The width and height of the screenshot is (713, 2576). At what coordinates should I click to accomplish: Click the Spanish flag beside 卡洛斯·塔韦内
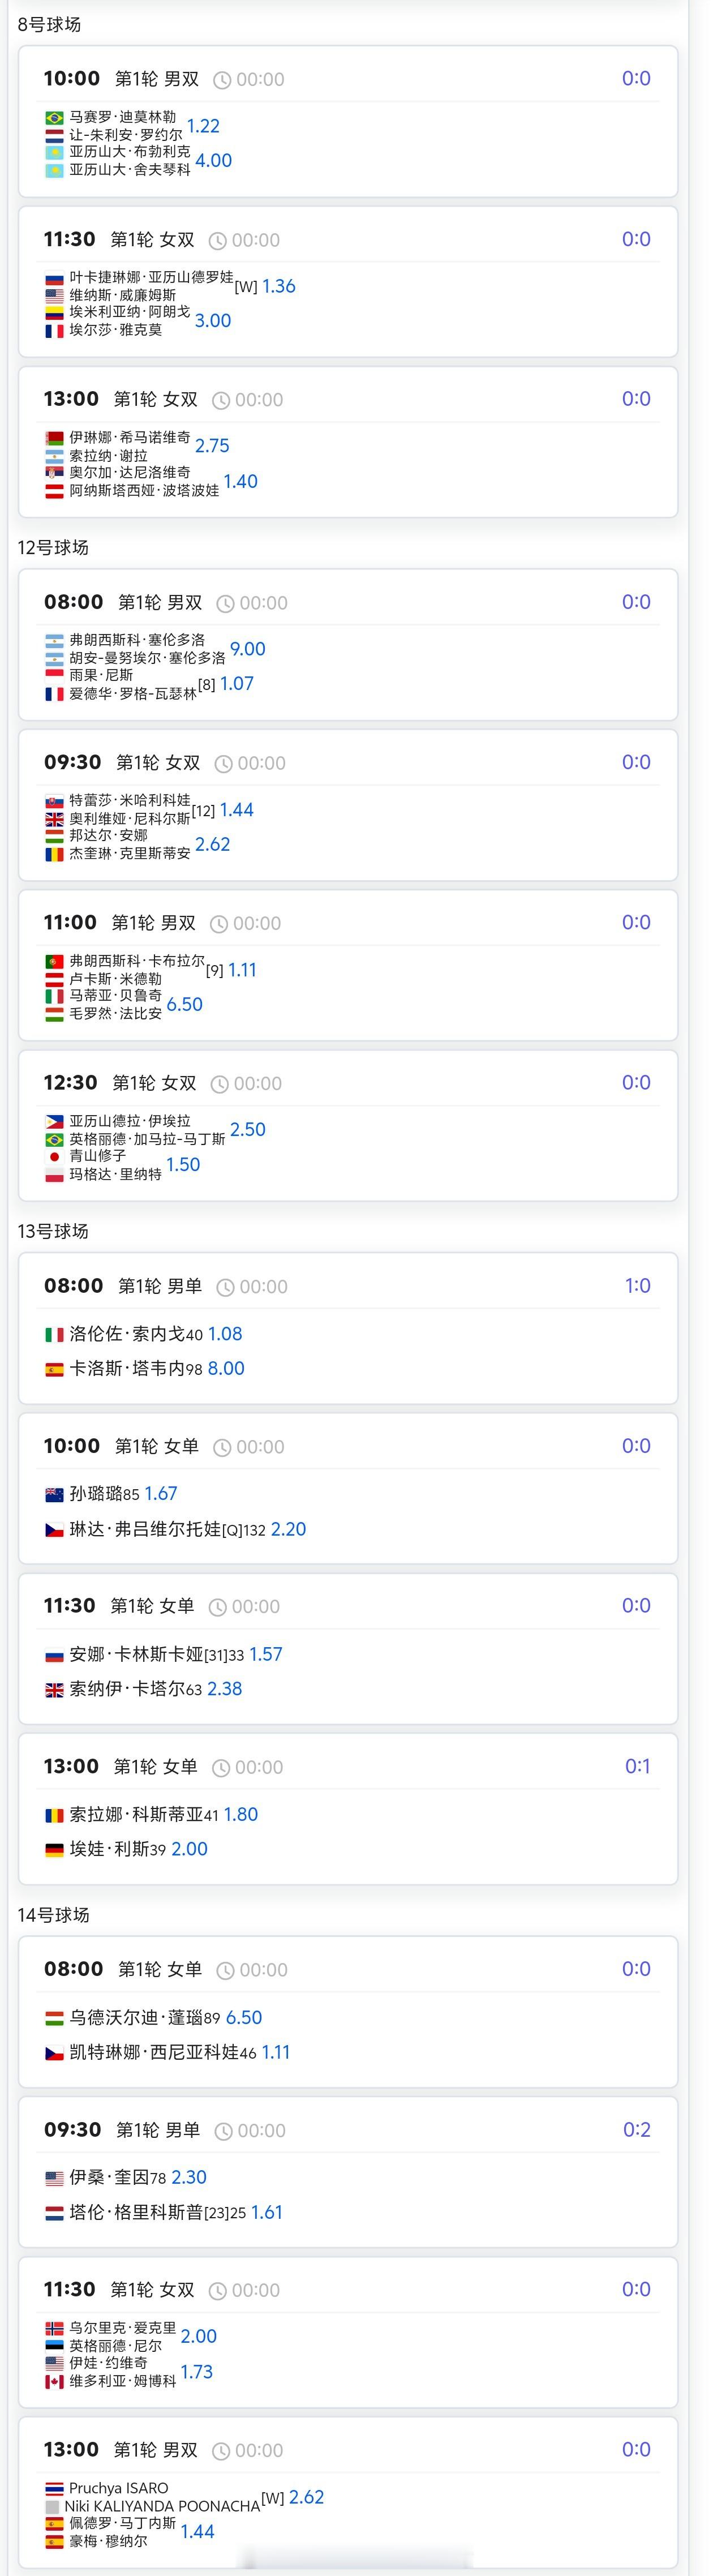pyautogui.click(x=55, y=1369)
